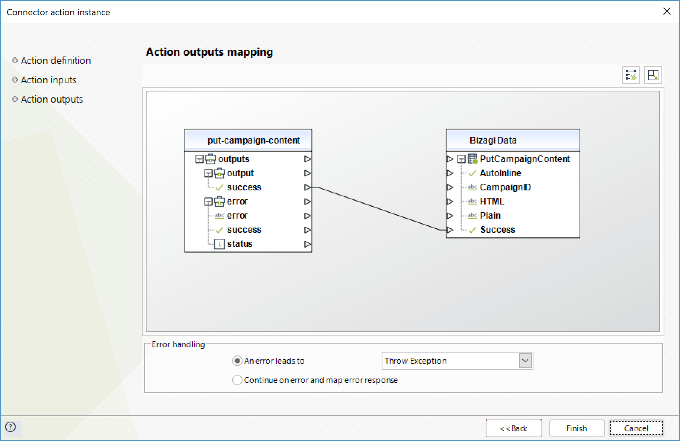Open the help question mark icon
680x441 pixels.
pos(11,427)
